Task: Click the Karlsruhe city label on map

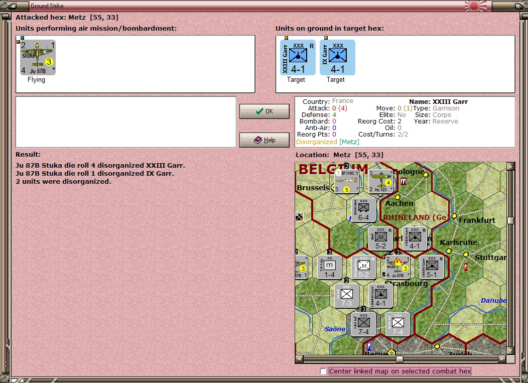Action: [459, 242]
